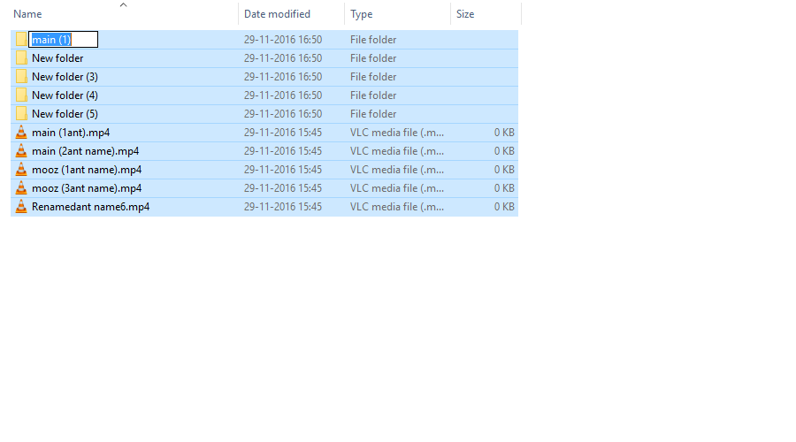Image resolution: width=796 pixels, height=442 pixels.
Task: Click the New folder (4) folder icon
Action: click(x=21, y=95)
